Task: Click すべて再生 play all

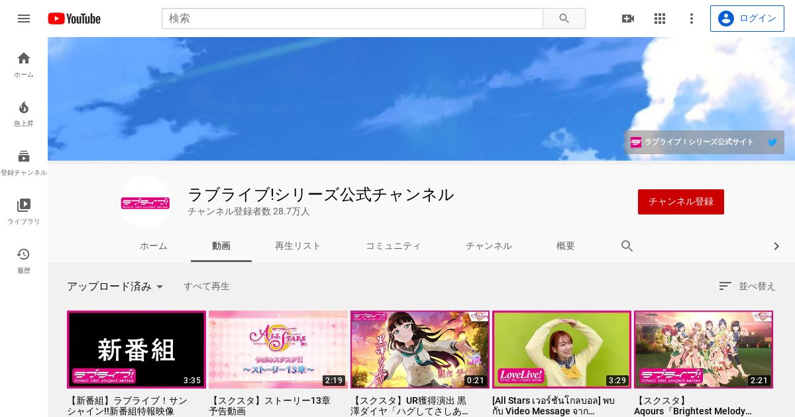Action: point(207,287)
